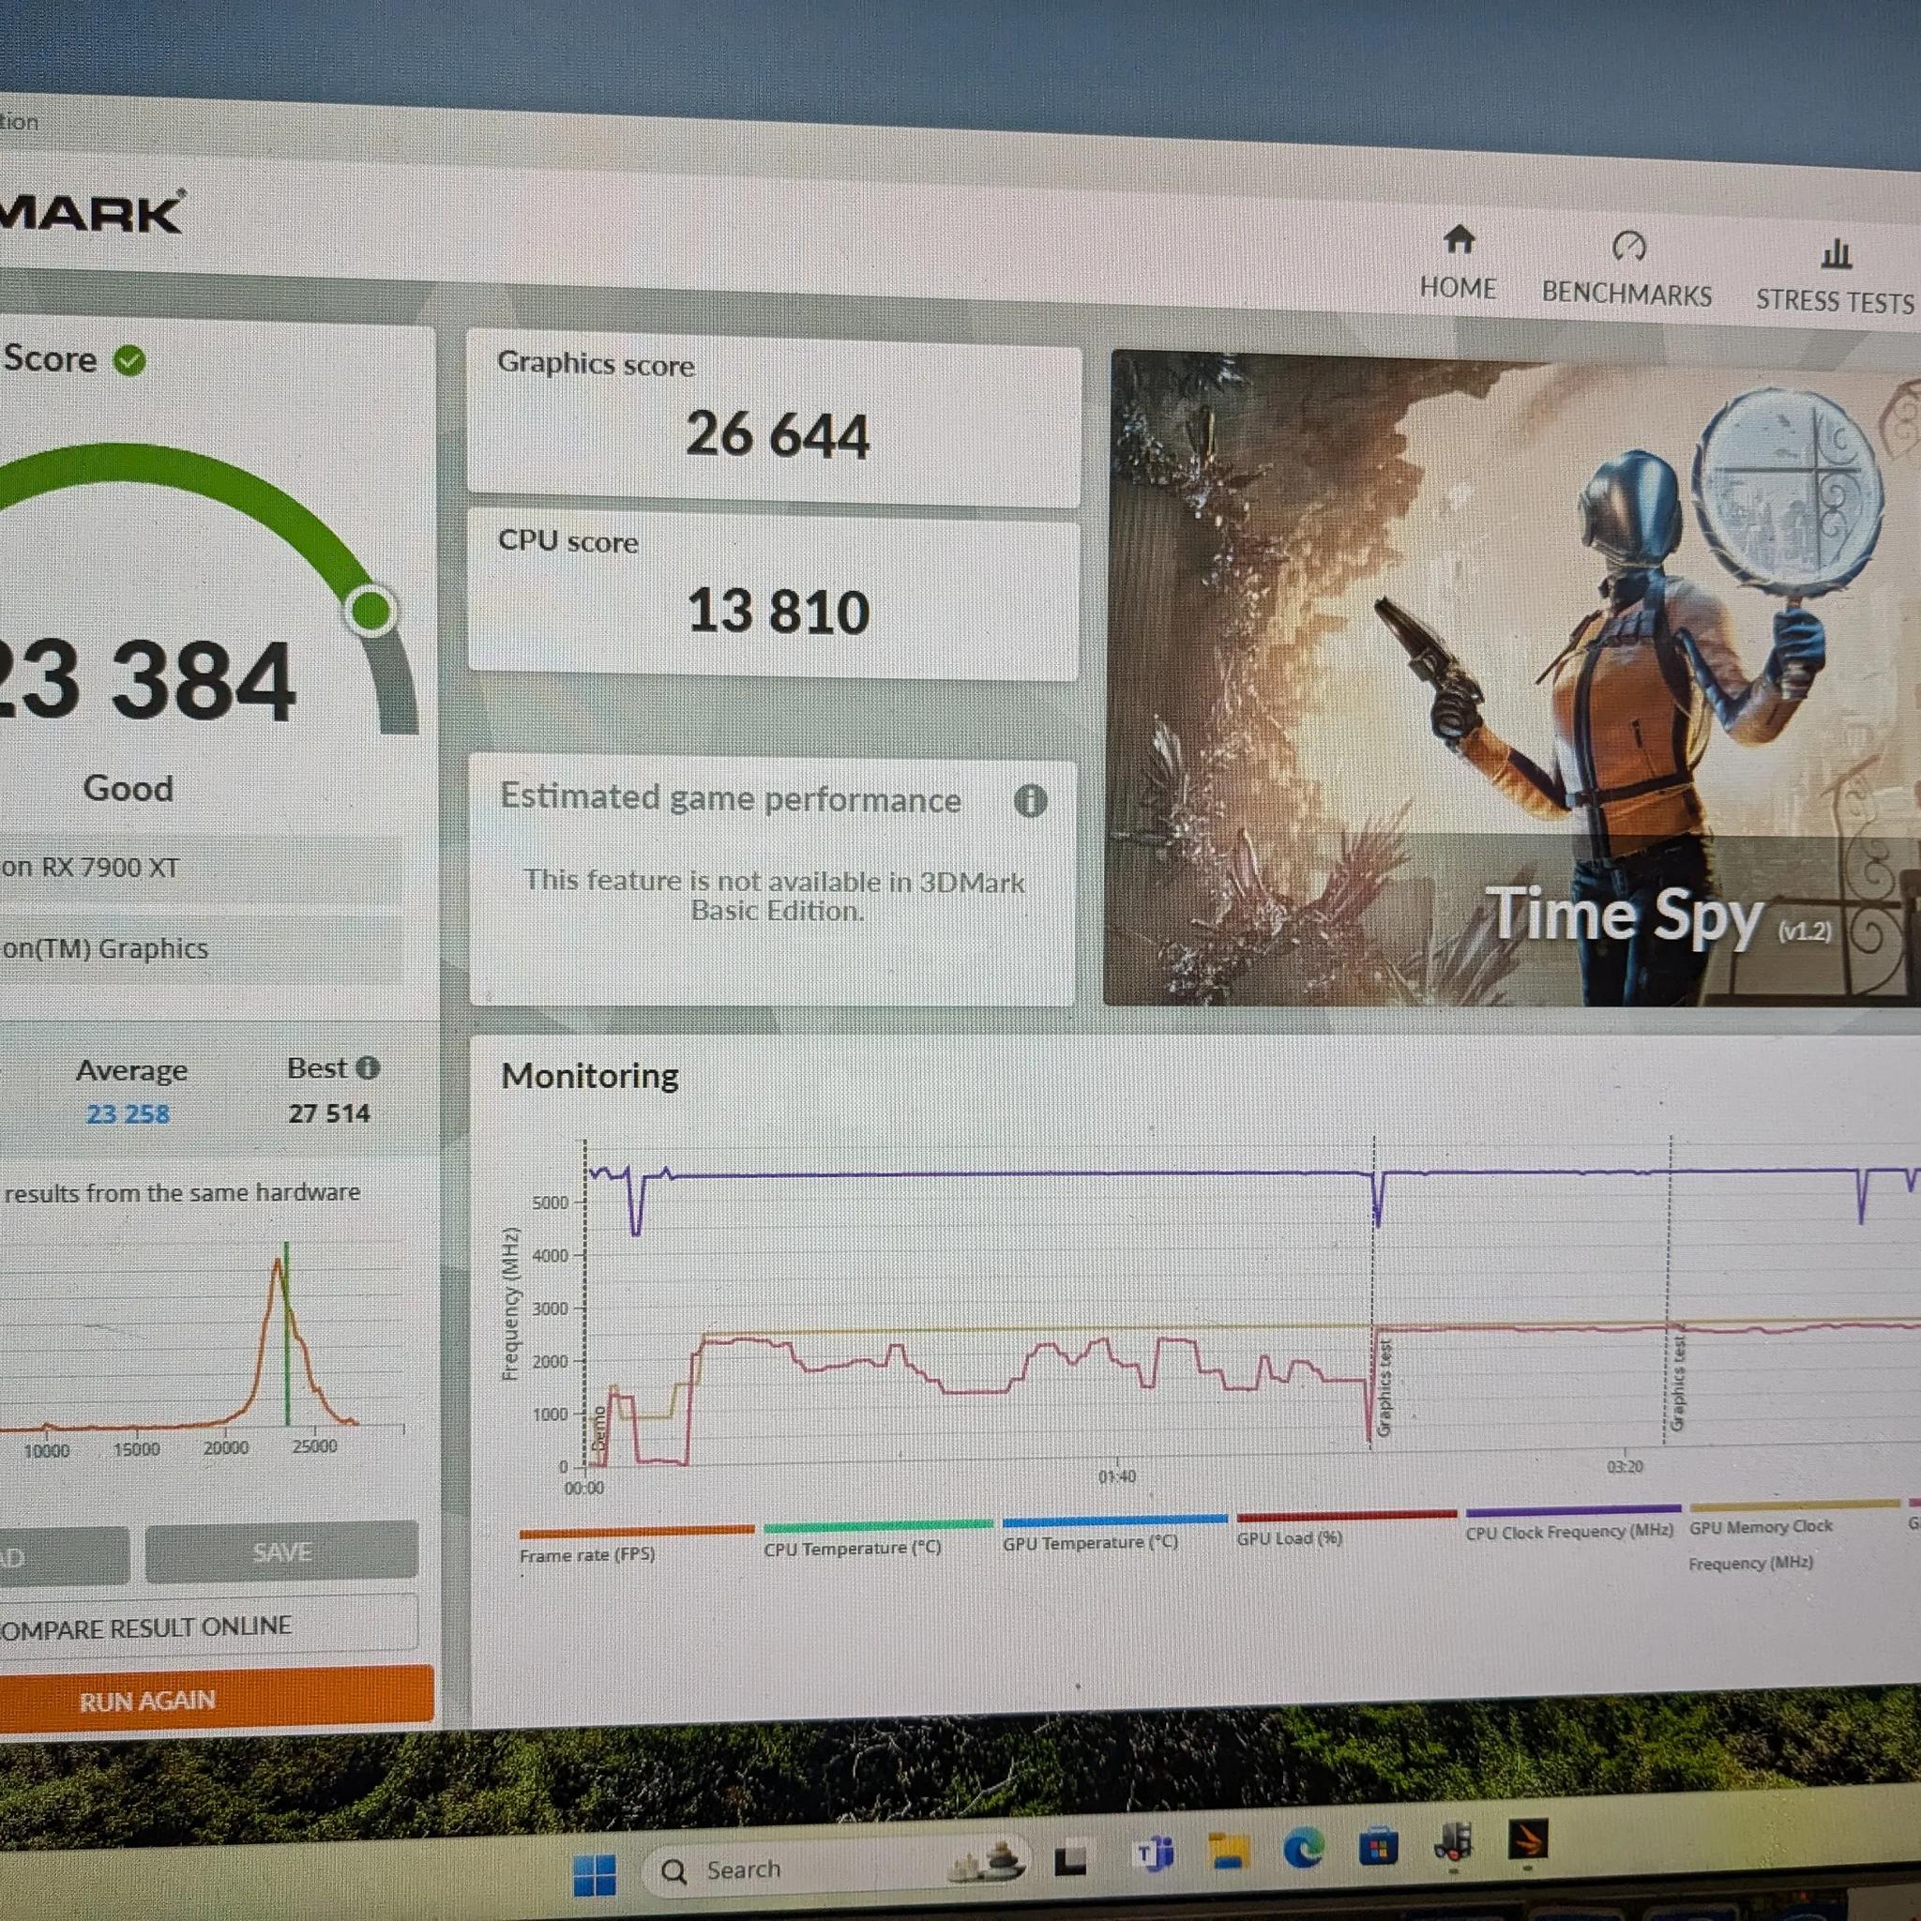Open Microsoft Teams from the taskbar
This screenshot has height=1921, width=1921.
pos(1154,1854)
